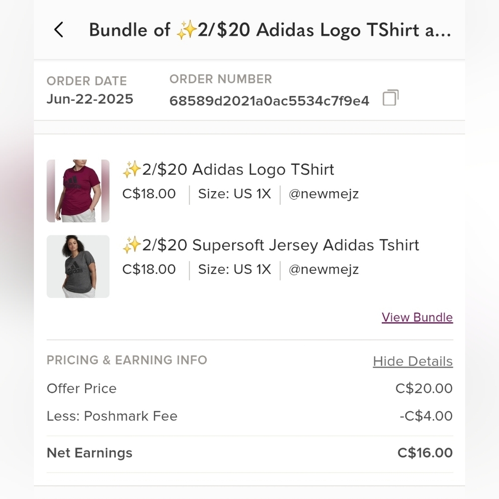
Task: Click the Size: US 1X label on the first item
Action: click(x=234, y=194)
